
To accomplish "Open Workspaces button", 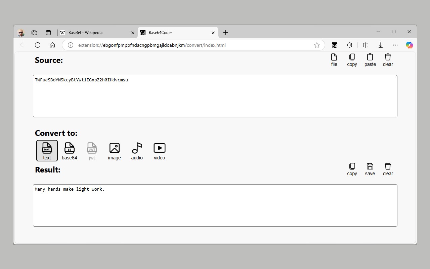I will (34, 33).
